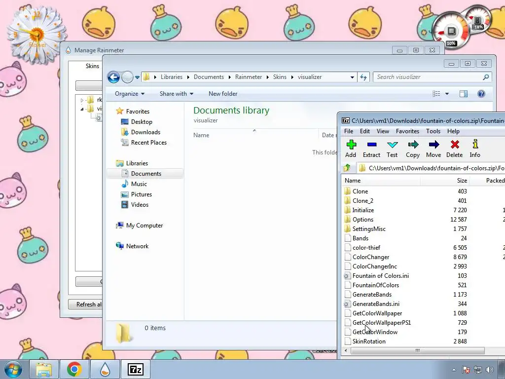Open My Computer in navigation pane
Viewport: 505px width, 379px height.
tap(144, 226)
